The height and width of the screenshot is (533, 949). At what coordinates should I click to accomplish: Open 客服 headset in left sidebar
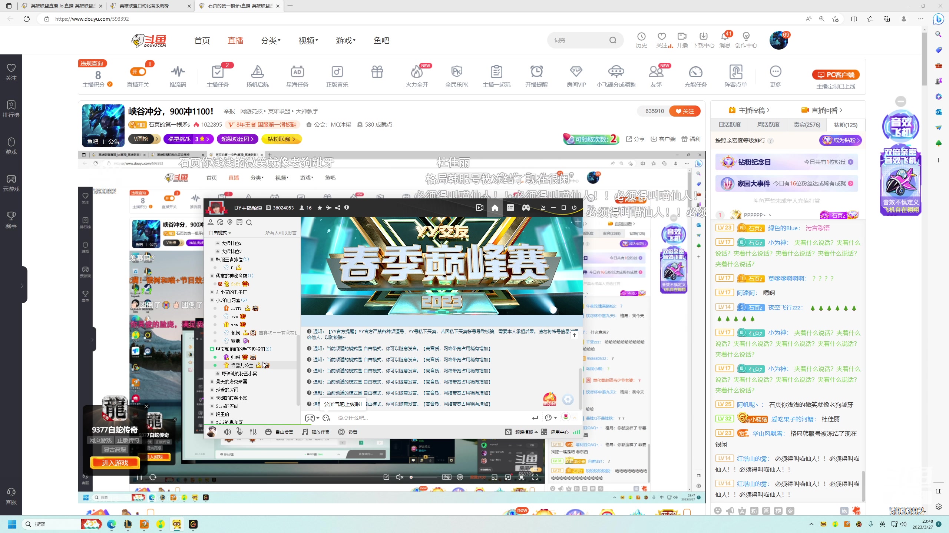coord(11,496)
